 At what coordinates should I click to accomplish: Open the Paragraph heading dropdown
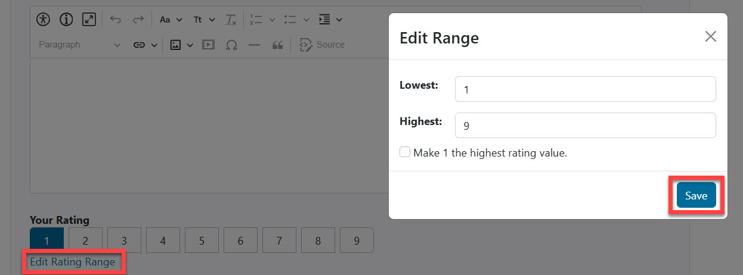(x=79, y=45)
